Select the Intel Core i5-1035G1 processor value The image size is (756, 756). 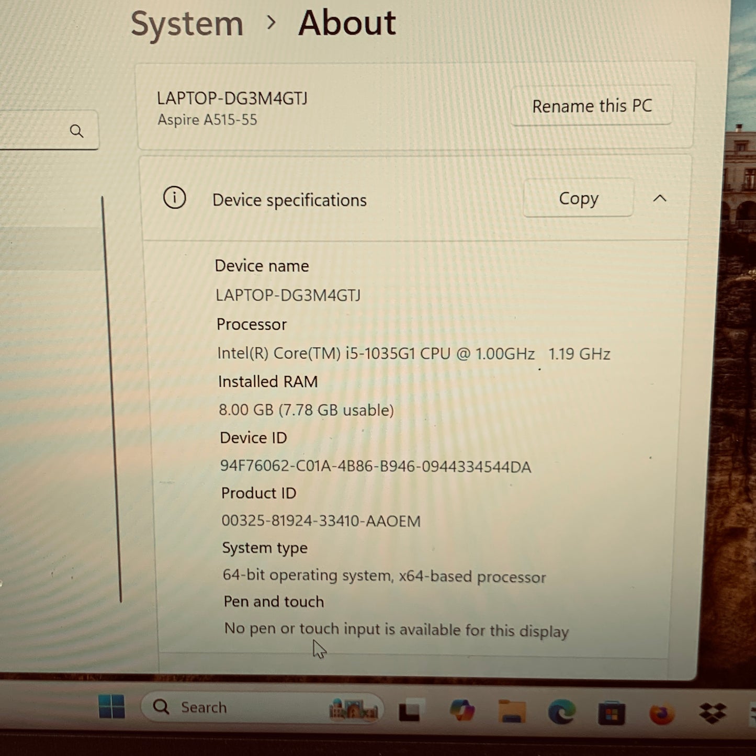click(x=414, y=354)
